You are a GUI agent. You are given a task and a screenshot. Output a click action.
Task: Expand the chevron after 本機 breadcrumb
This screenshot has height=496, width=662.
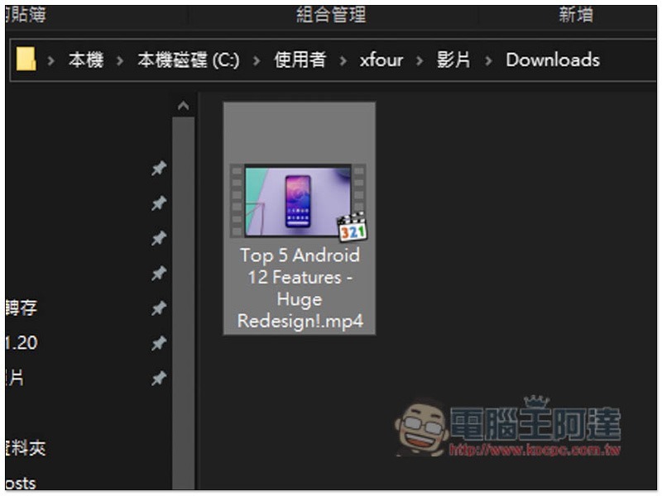(x=121, y=60)
